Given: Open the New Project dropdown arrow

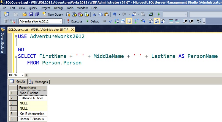Looking at the screenshot, I should point(11,14).
